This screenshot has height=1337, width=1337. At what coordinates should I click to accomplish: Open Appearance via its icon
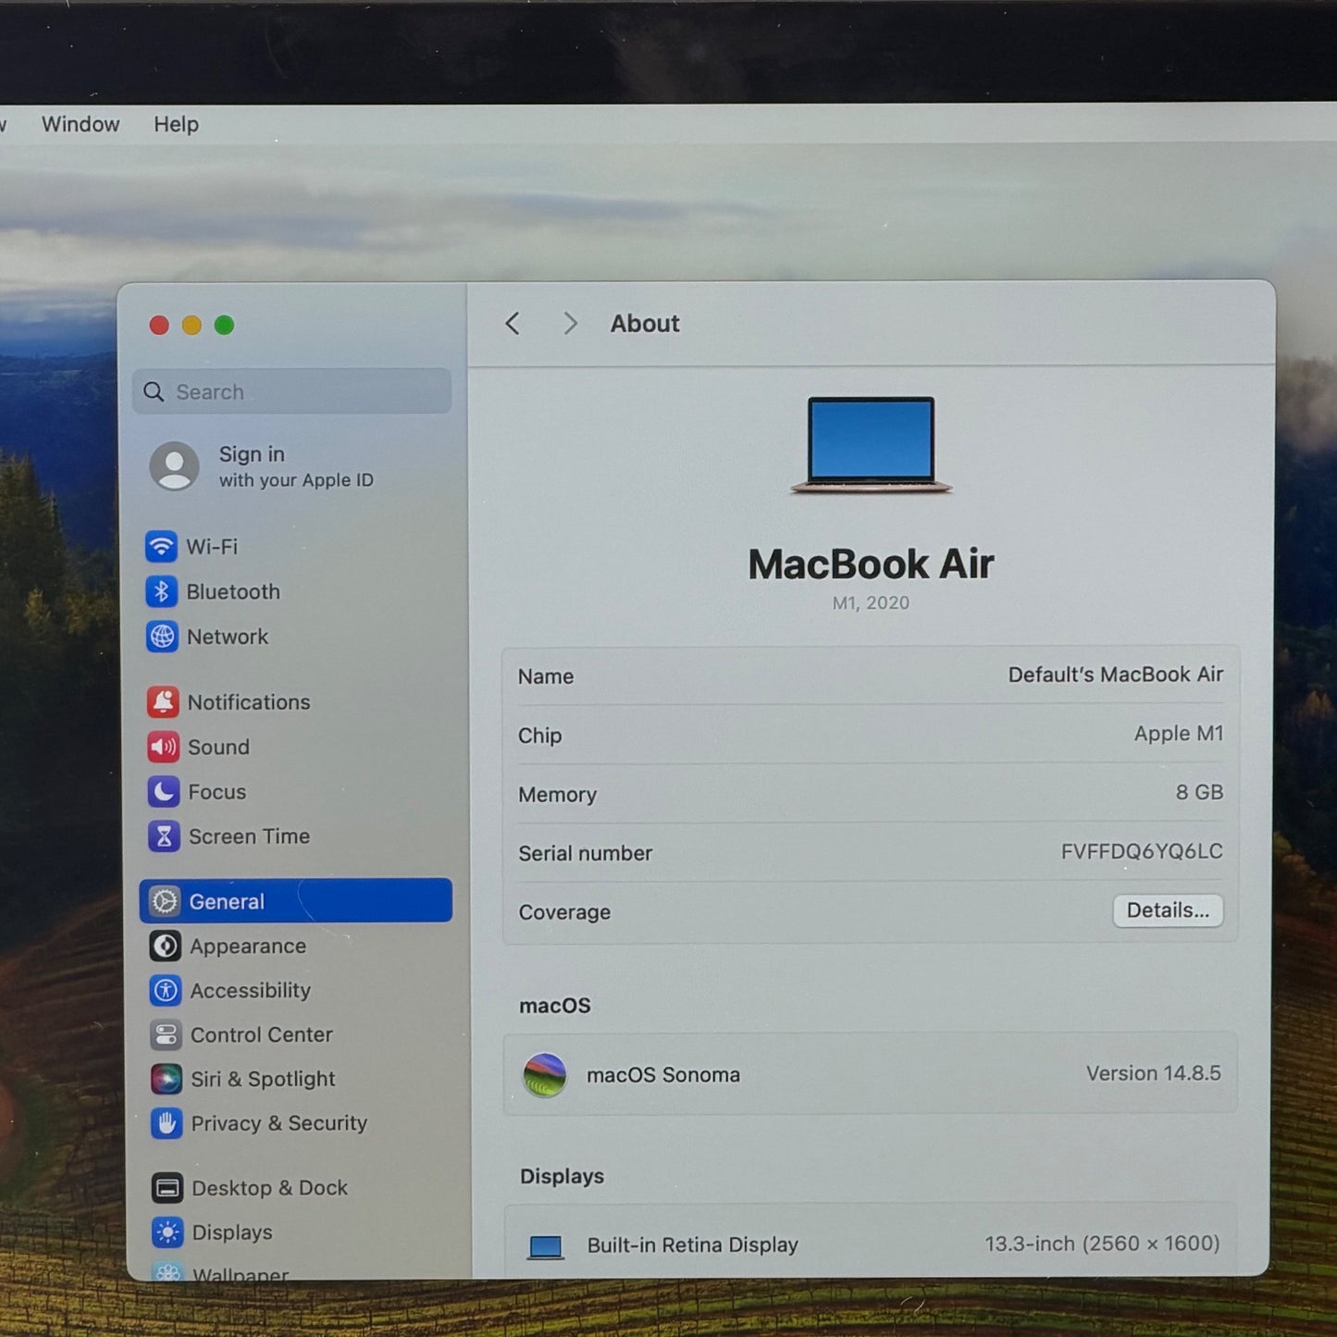(x=166, y=946)
